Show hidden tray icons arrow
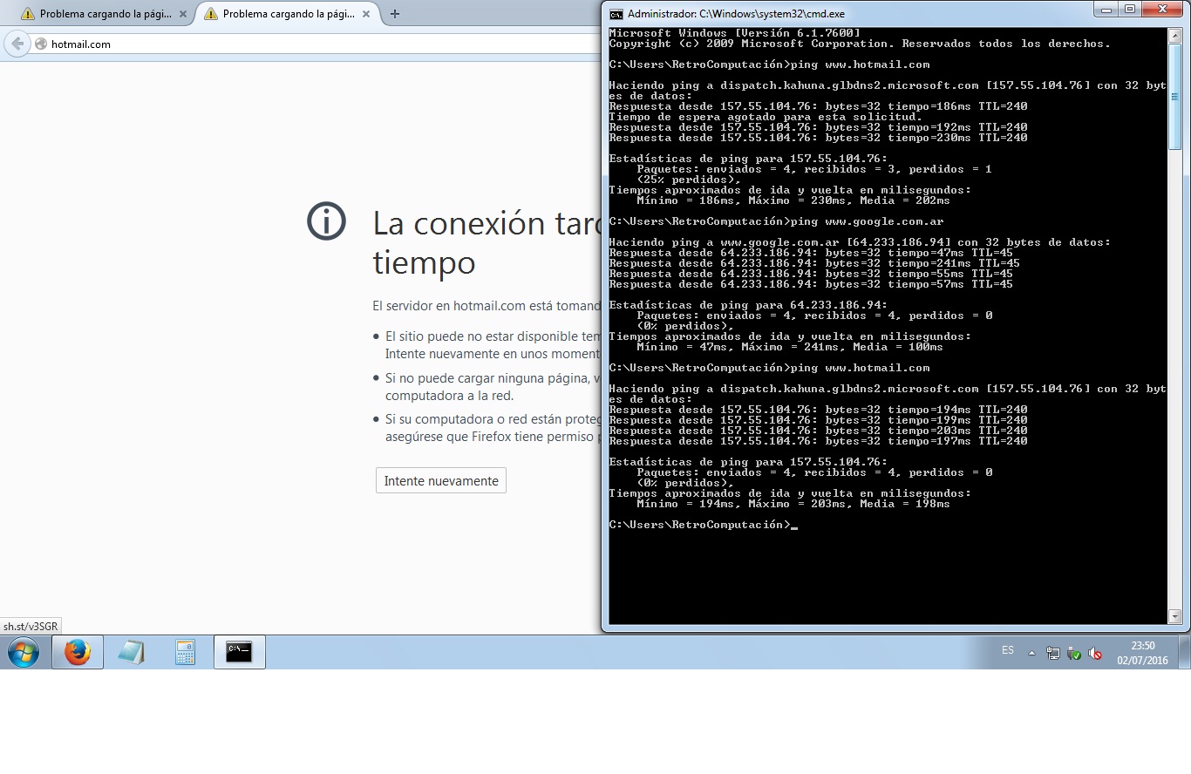The image size is (1191, 774). tap(1032, 653)
